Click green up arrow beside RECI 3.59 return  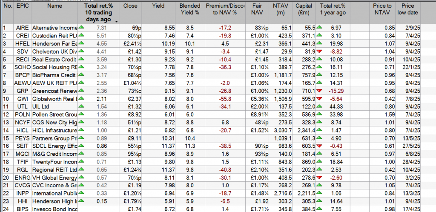coord(81,59)
